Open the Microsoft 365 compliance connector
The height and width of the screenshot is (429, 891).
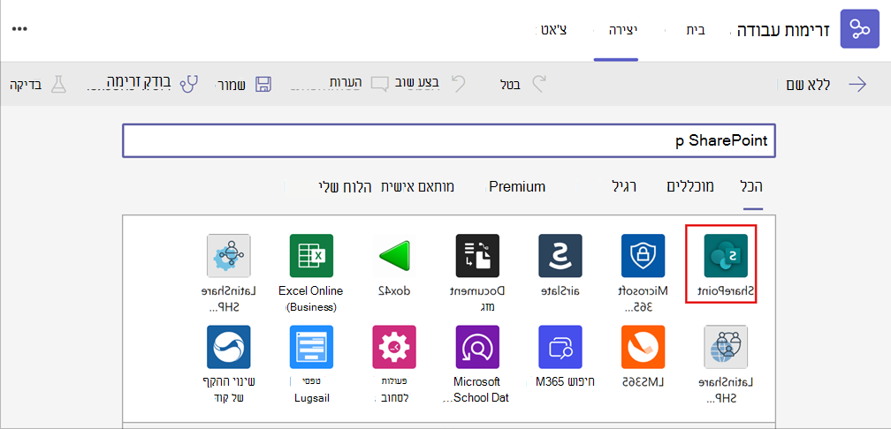coord(643,255)
